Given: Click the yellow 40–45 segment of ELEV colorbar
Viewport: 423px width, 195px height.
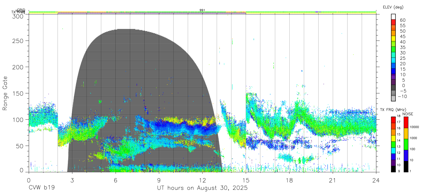Looking at the screenshot, I should pyautogui.click(x=393, y=39).
